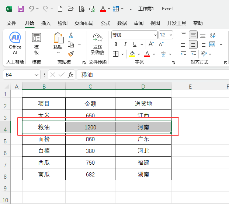
Task: Apply the red font color in ribbon
Action: pyautogui.click(x=147, y=54)
